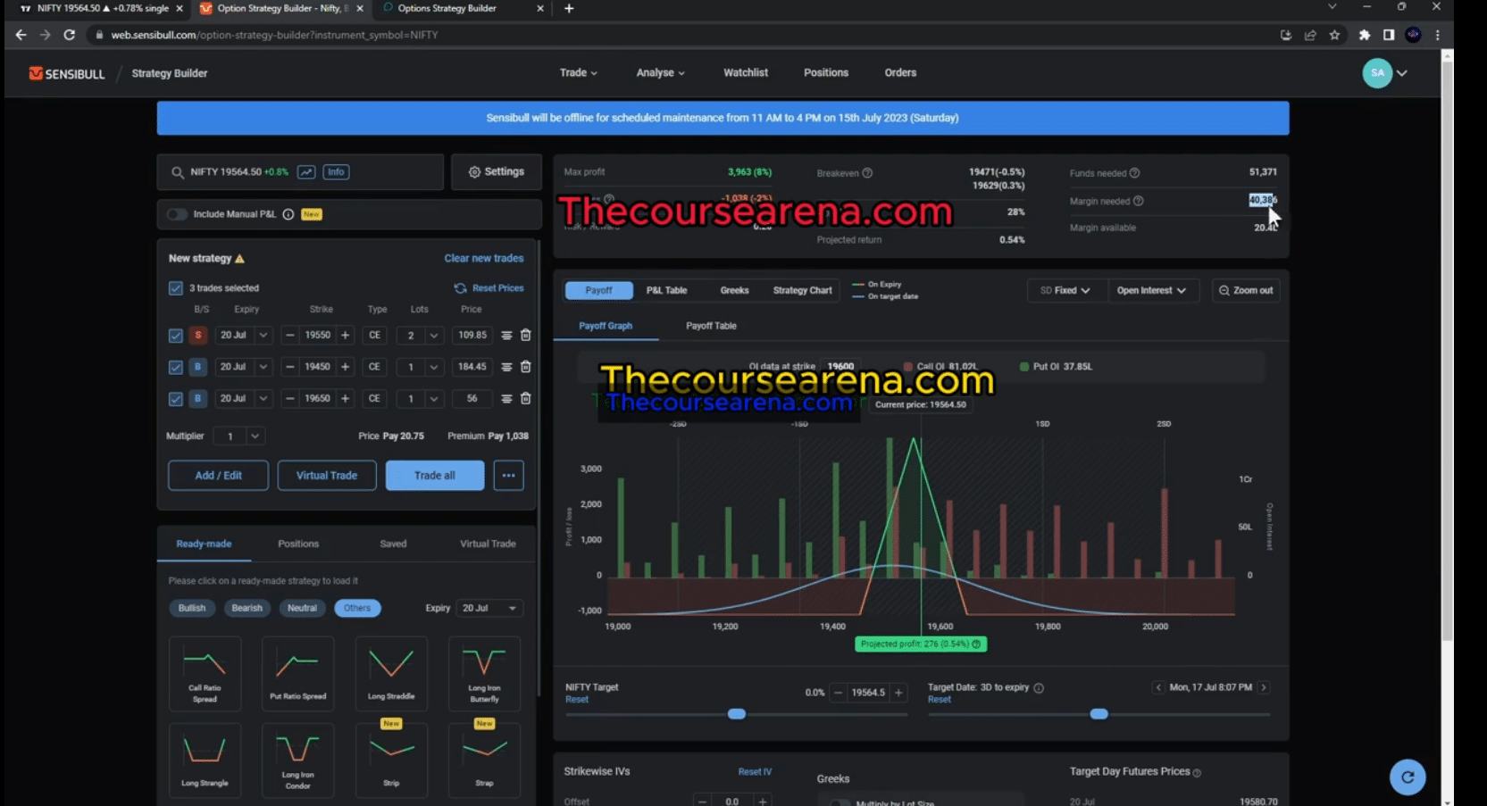Viewport: 1487px width, 806px height.
Task: Click the Trade all button
Action: click(x=435, y=476)
